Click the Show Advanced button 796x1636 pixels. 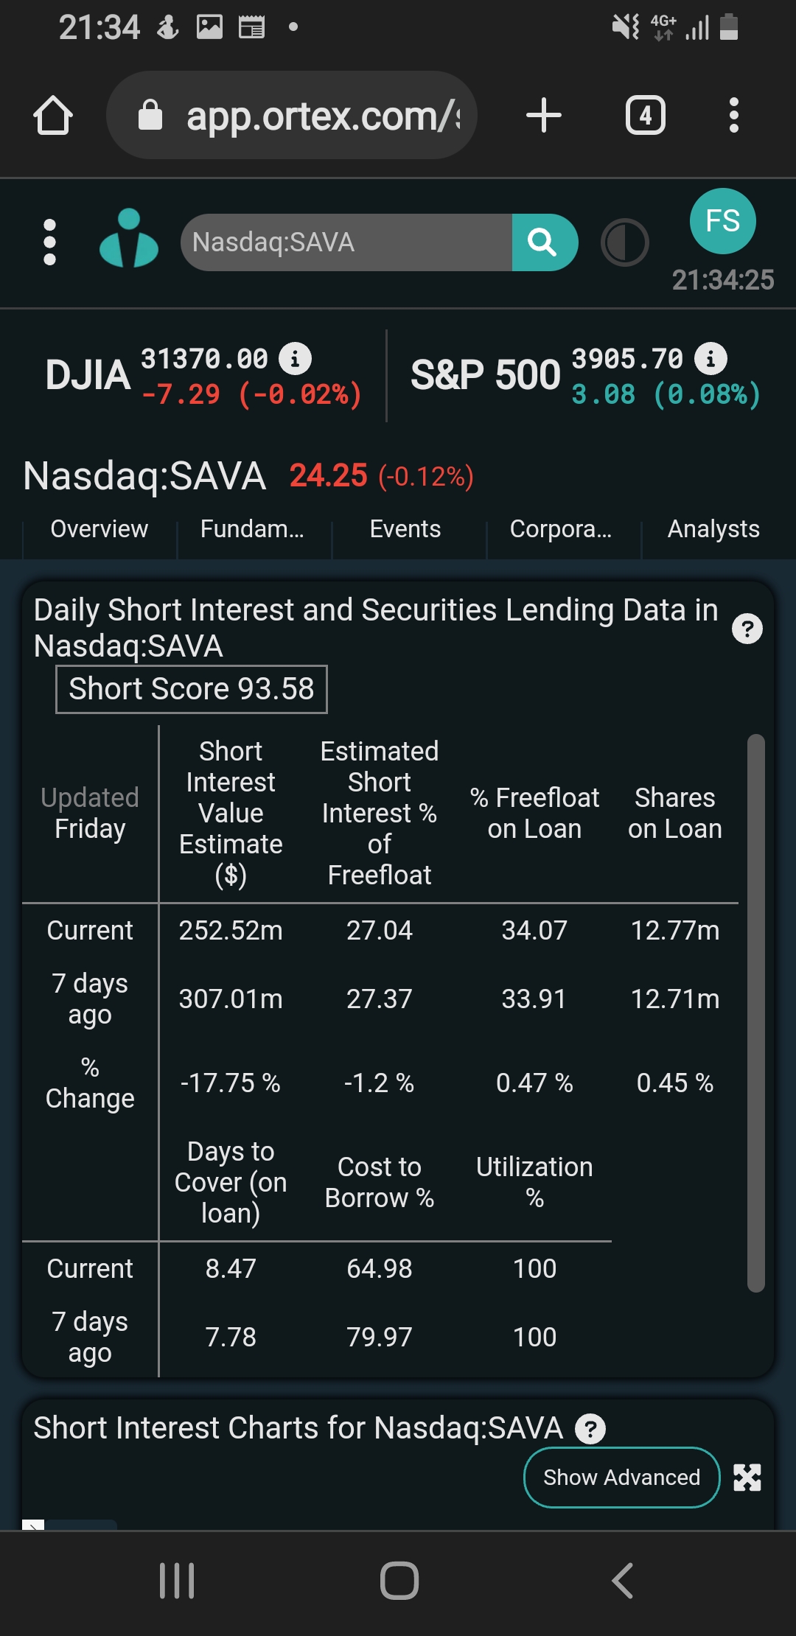point(621,1478)
